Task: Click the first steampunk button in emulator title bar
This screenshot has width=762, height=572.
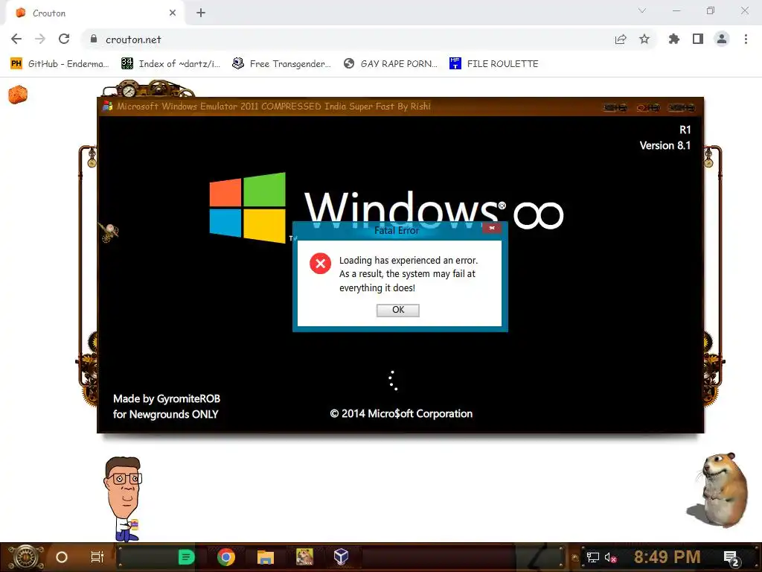Action: click(x=615, y=107)
